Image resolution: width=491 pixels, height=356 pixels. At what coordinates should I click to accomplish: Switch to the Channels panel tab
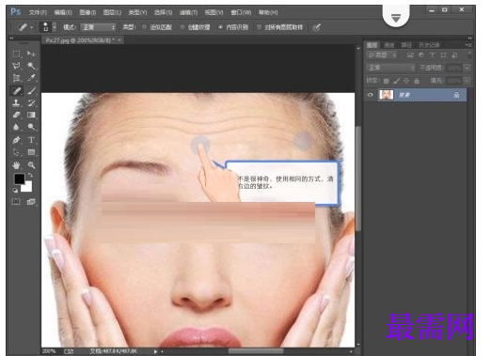point(389,45)
